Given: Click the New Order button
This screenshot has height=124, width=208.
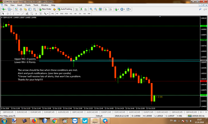Looking at the screenshot, I should (x=45, y=9).
